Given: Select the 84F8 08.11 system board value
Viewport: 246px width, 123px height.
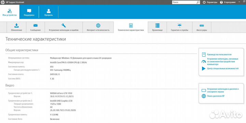Looking at the screenshot, I should 55,74.
